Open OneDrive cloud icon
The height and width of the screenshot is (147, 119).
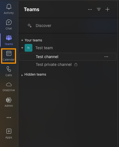coord(9,84)
